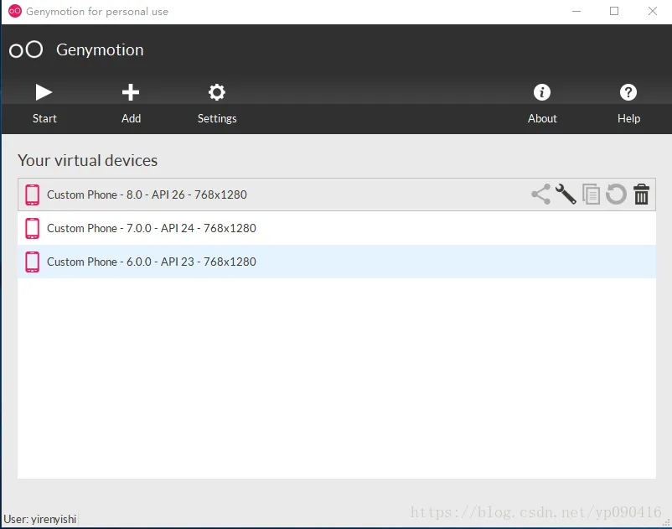Click the Your virtual devices heading

[87, 160]
